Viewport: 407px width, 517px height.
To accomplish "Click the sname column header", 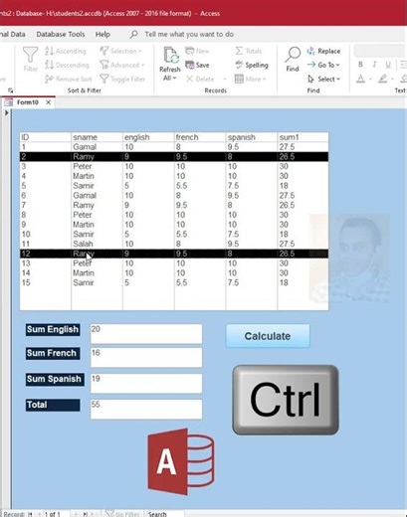I will 97,137.
